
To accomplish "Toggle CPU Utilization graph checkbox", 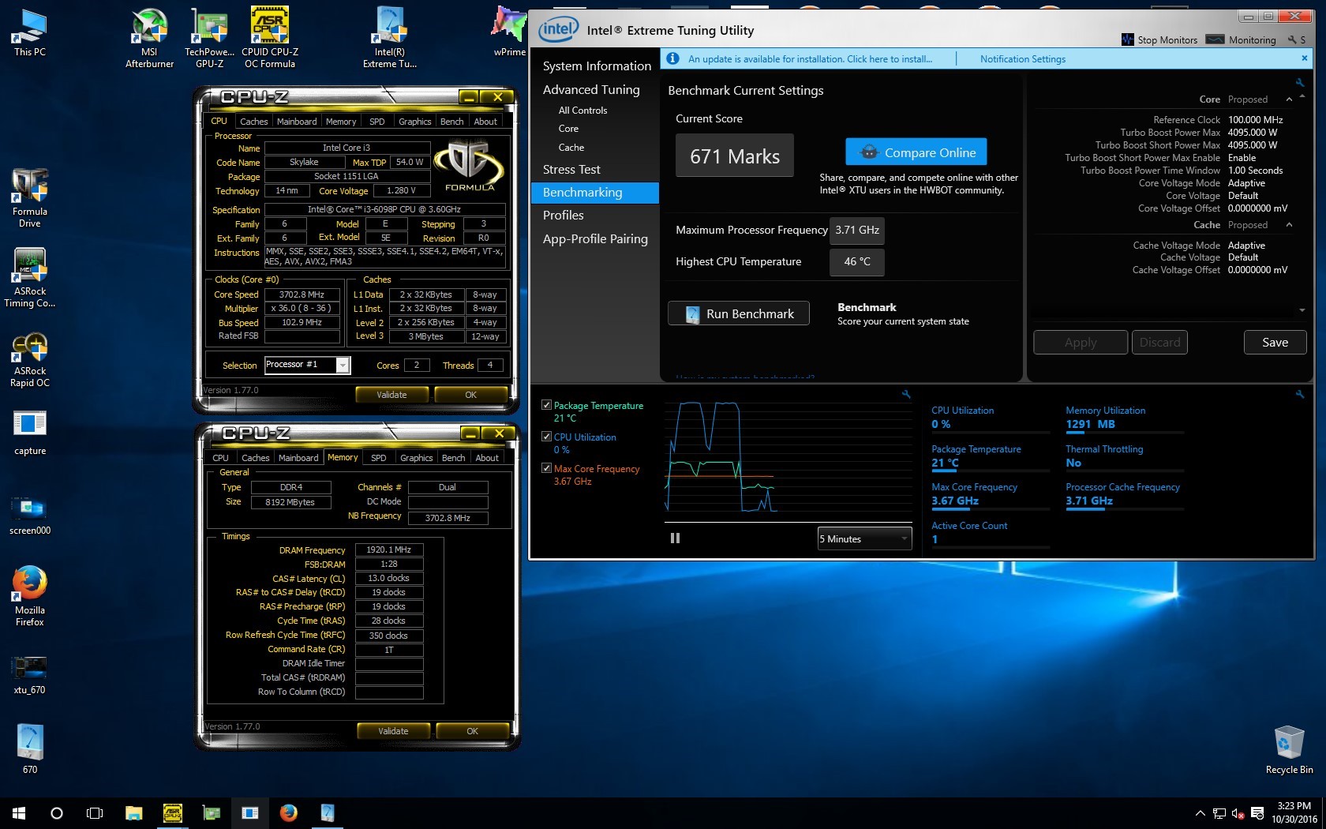I will pos(546,437).
